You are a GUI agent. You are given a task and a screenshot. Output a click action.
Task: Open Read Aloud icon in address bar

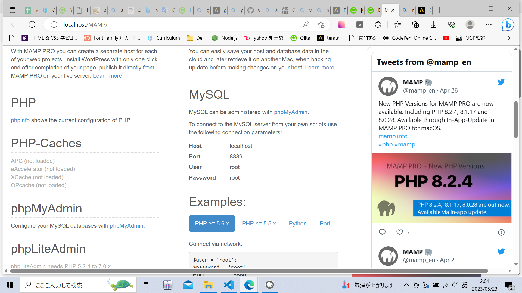click(x=306, y=25)
